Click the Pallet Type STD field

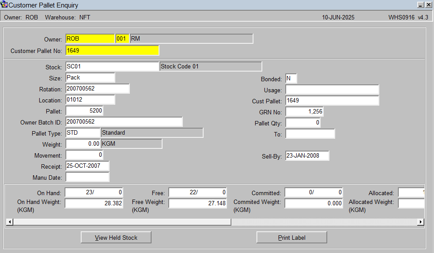83,132
